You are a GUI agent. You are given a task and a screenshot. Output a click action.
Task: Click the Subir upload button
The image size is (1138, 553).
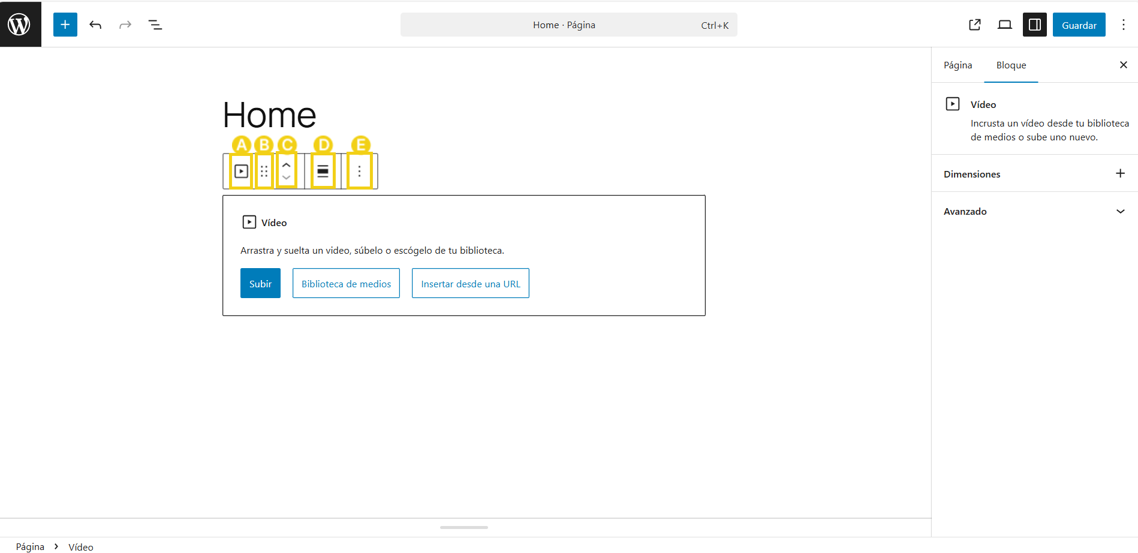(x=260, y=283)
